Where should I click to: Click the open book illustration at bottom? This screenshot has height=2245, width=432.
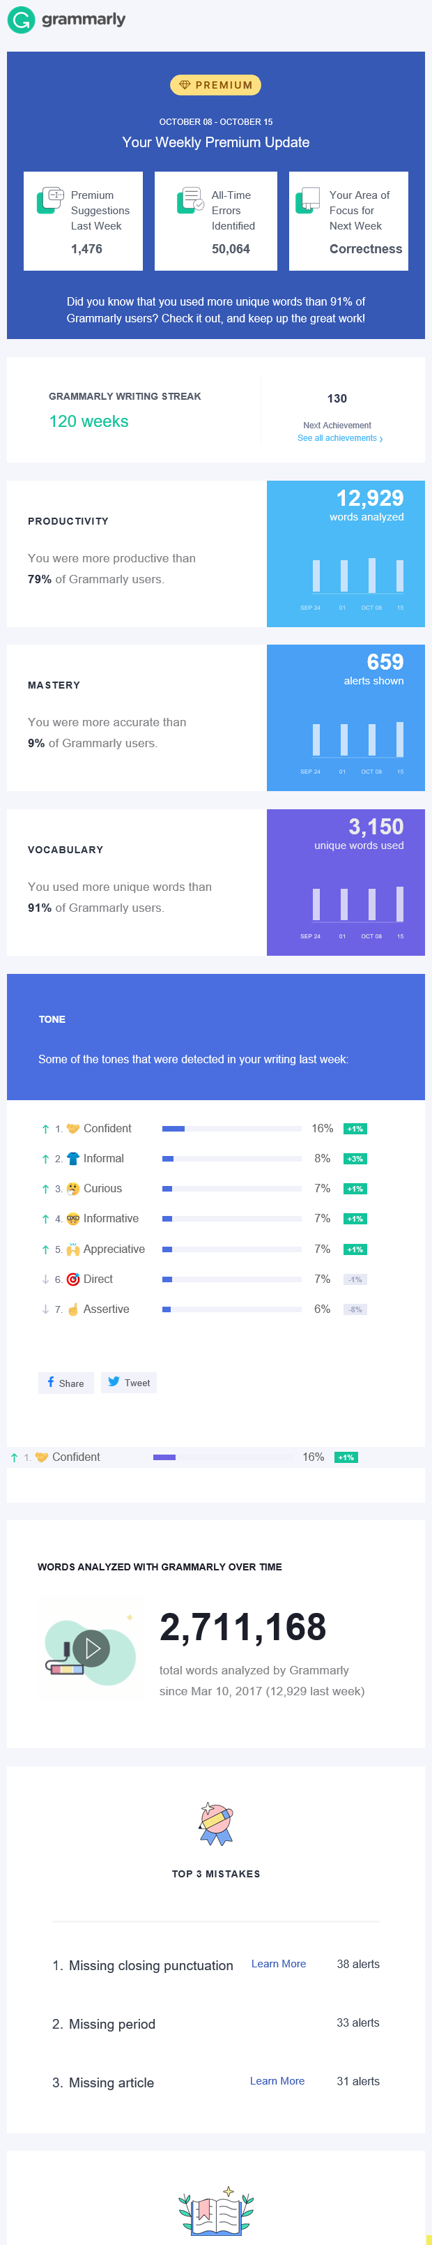[216, 2216]
